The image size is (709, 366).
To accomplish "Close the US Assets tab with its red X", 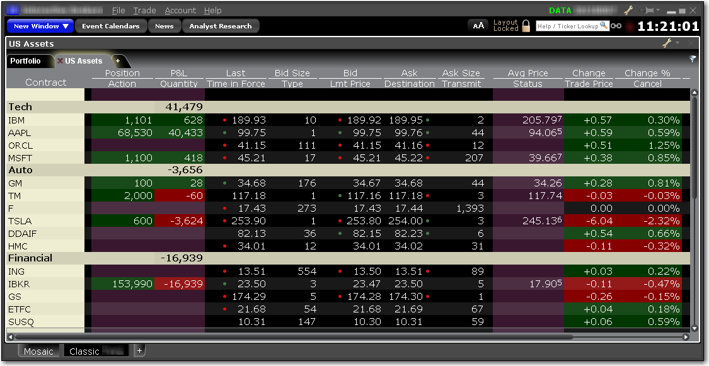I will point(60,61).
